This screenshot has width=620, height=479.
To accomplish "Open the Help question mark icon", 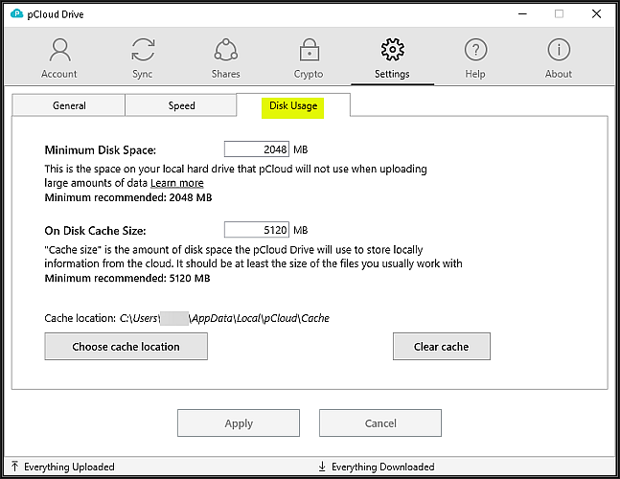I will coord(475,50).
